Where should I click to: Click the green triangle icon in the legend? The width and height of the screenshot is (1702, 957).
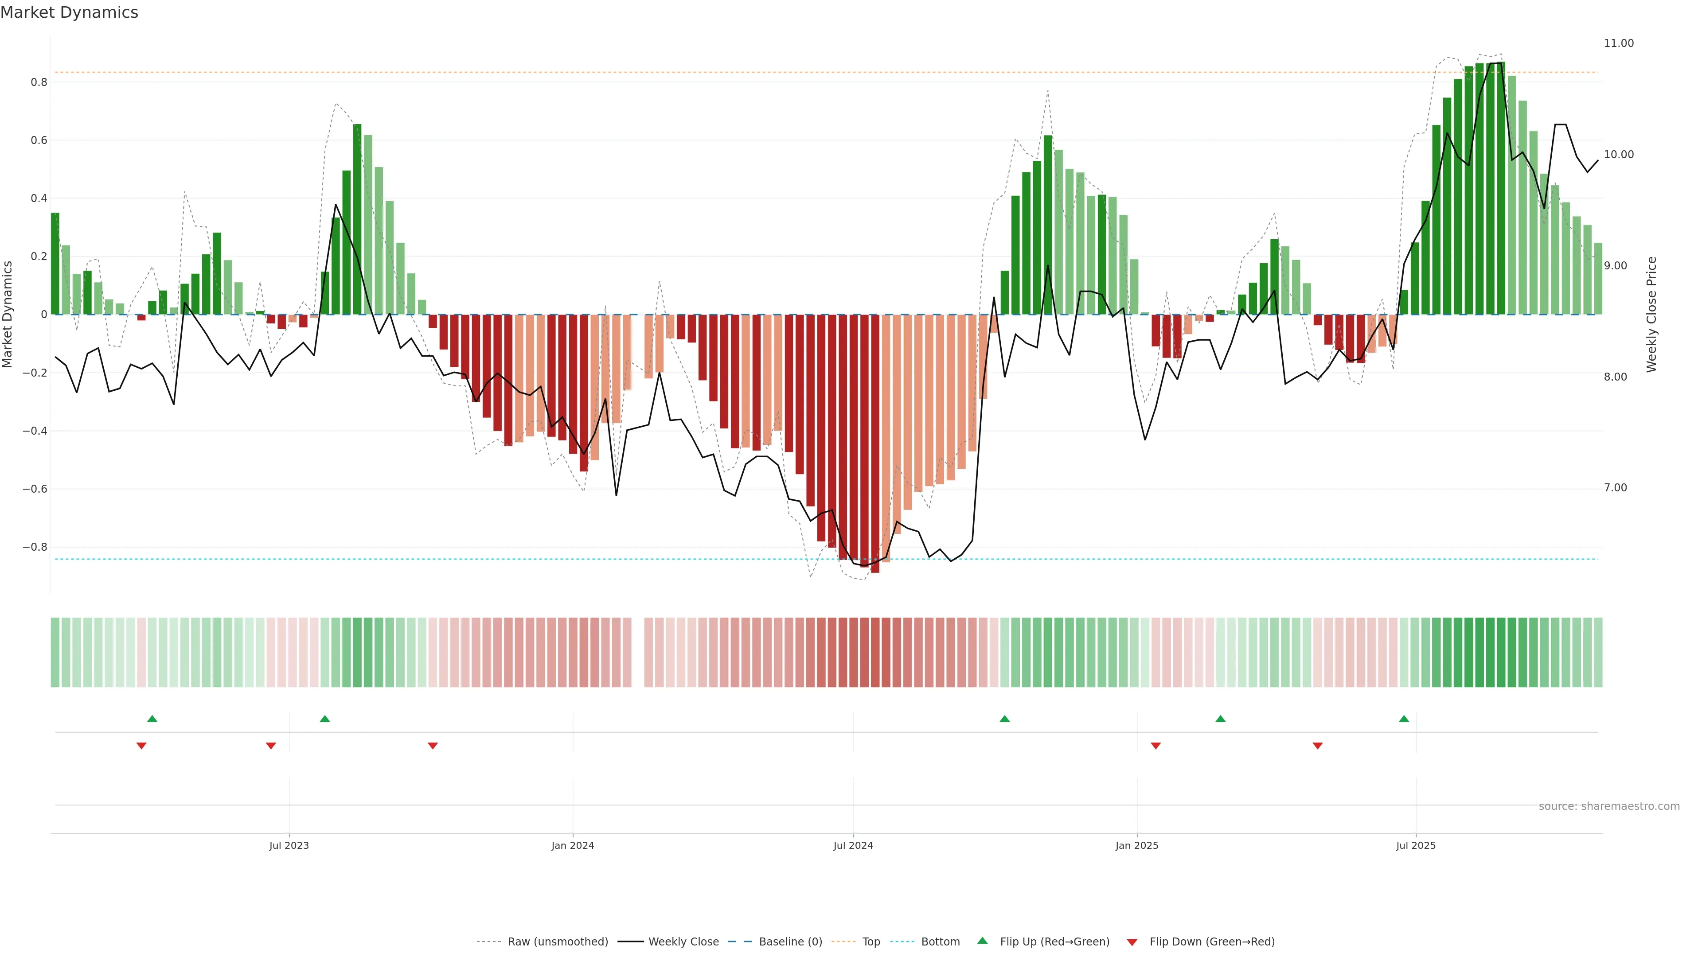pyautogui.click(x=983, y=941)
